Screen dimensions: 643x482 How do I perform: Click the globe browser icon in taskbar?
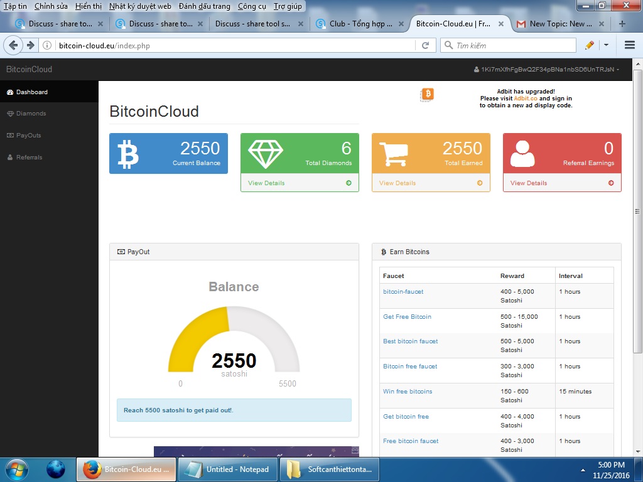point(56,469)
